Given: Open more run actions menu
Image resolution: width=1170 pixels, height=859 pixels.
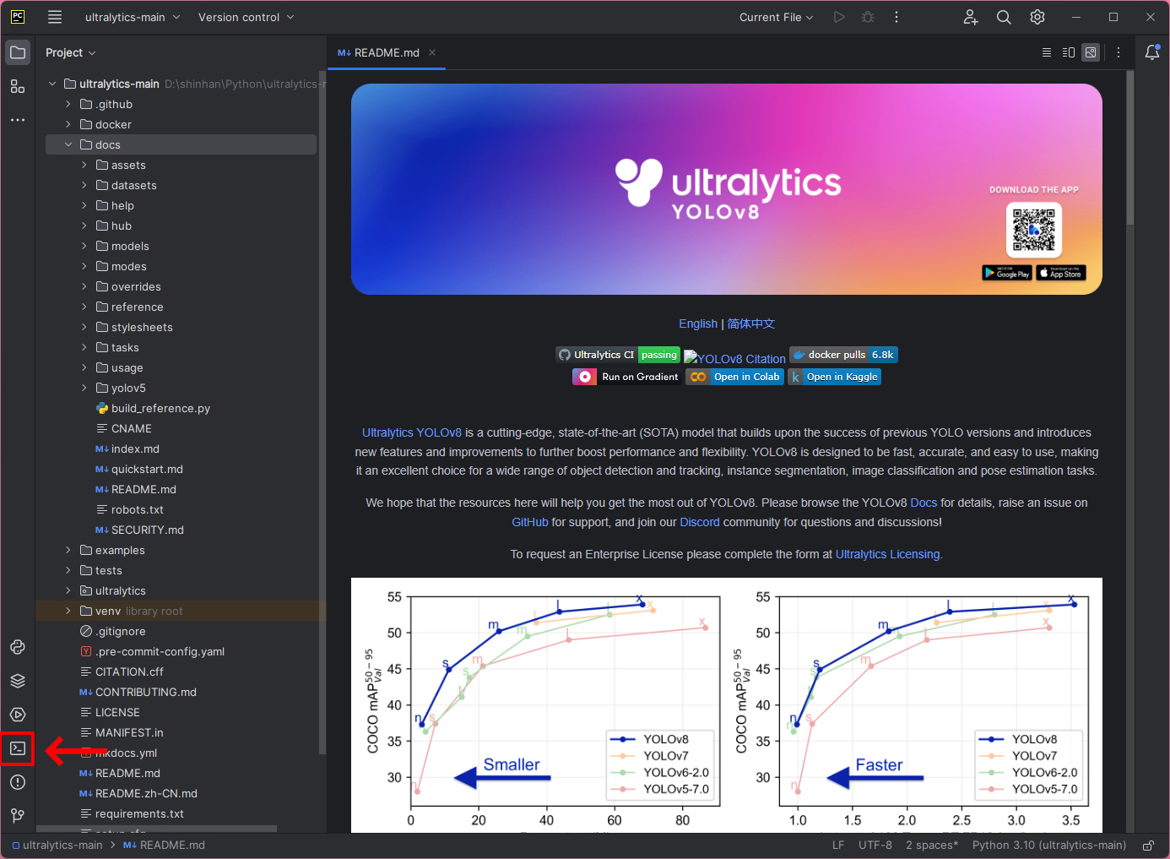Looking at the screenshot, I should pyautogui.click(x=896, y=17).
